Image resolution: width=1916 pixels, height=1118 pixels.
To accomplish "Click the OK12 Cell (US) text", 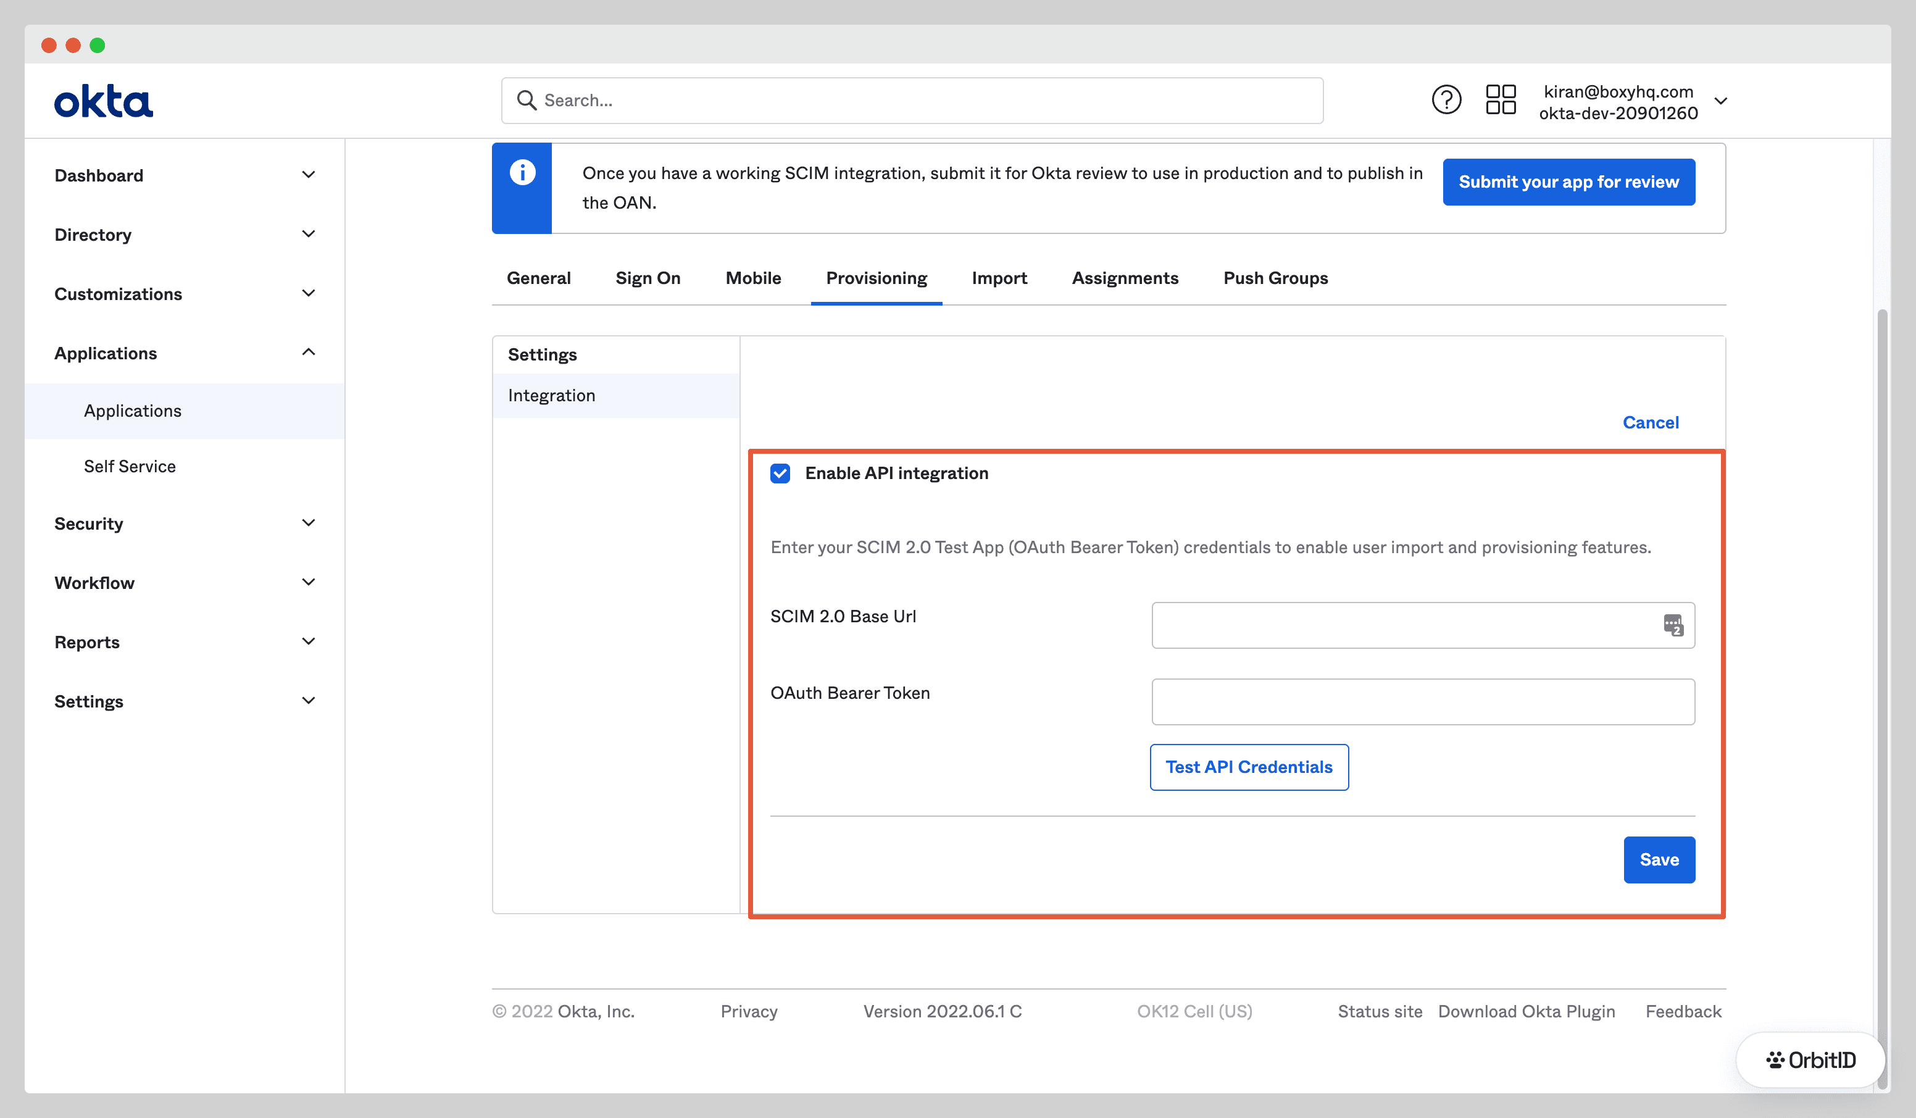I will [1194, 1012].
